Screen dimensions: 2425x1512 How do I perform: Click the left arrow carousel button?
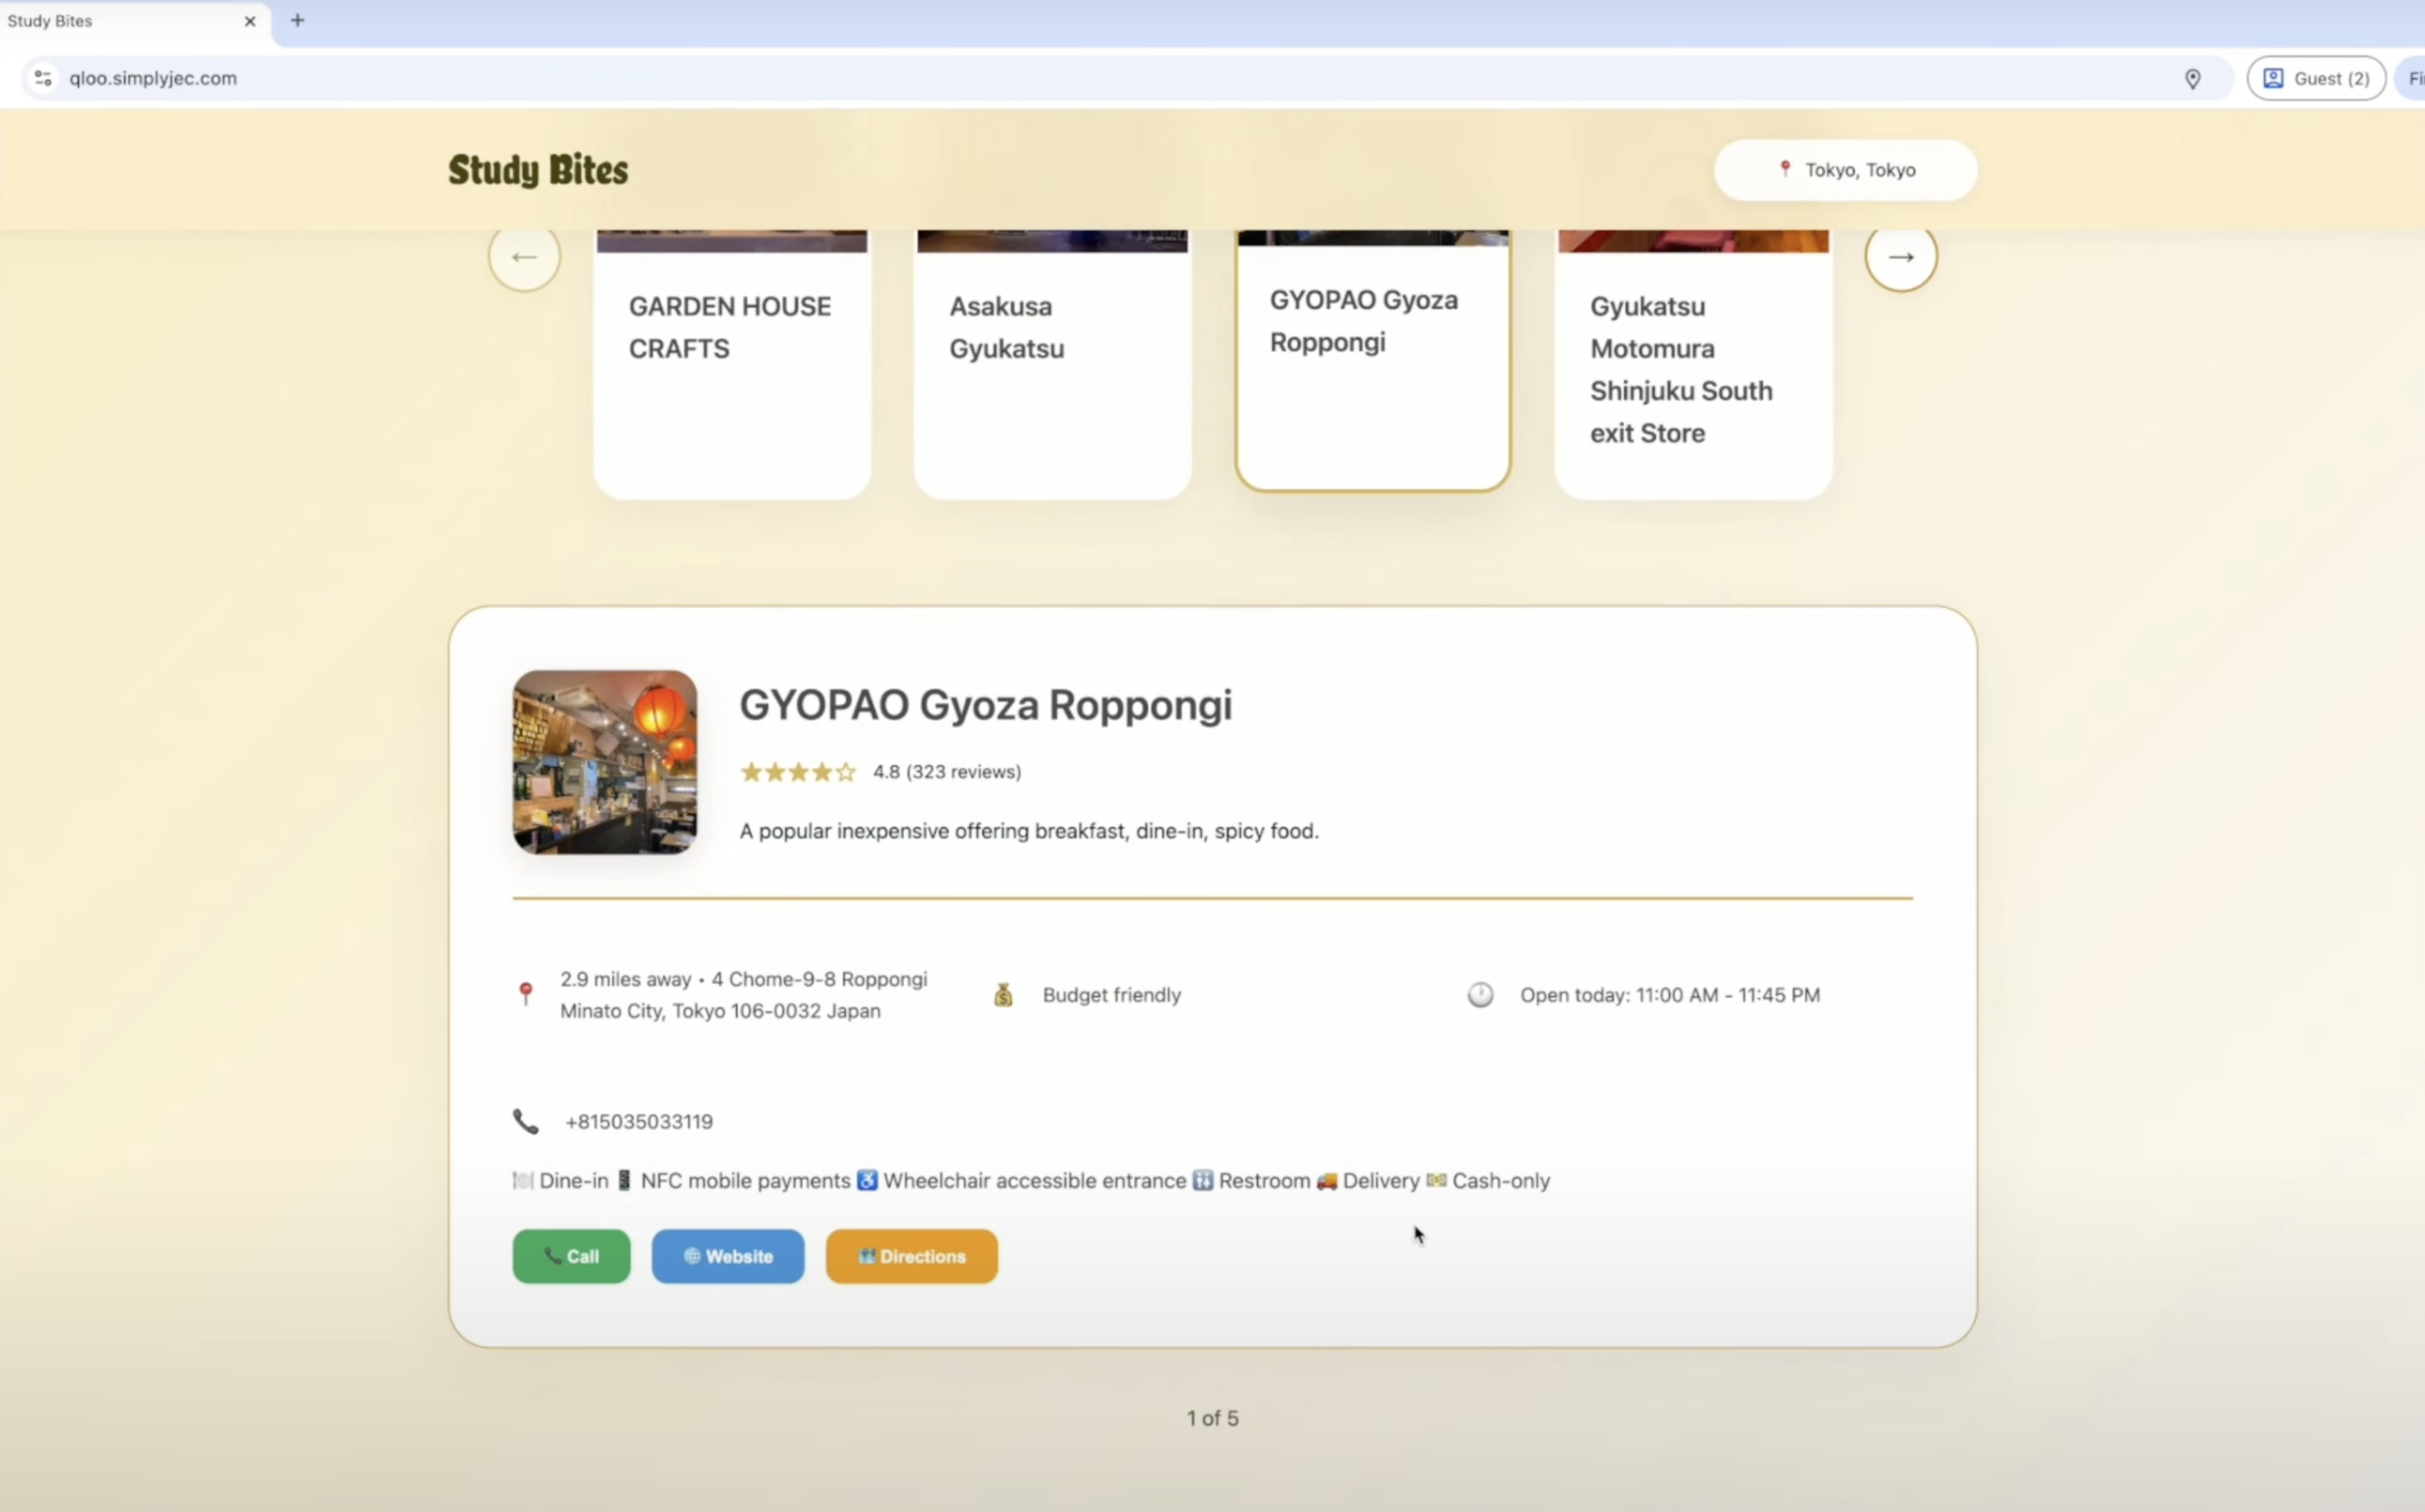point(524,257)
